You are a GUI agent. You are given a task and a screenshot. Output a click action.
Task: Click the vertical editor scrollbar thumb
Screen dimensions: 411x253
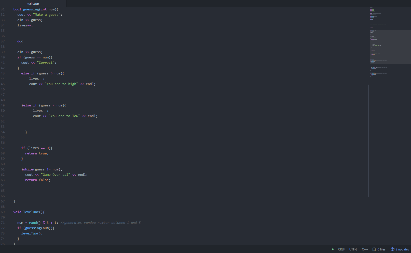click(369, 141)
